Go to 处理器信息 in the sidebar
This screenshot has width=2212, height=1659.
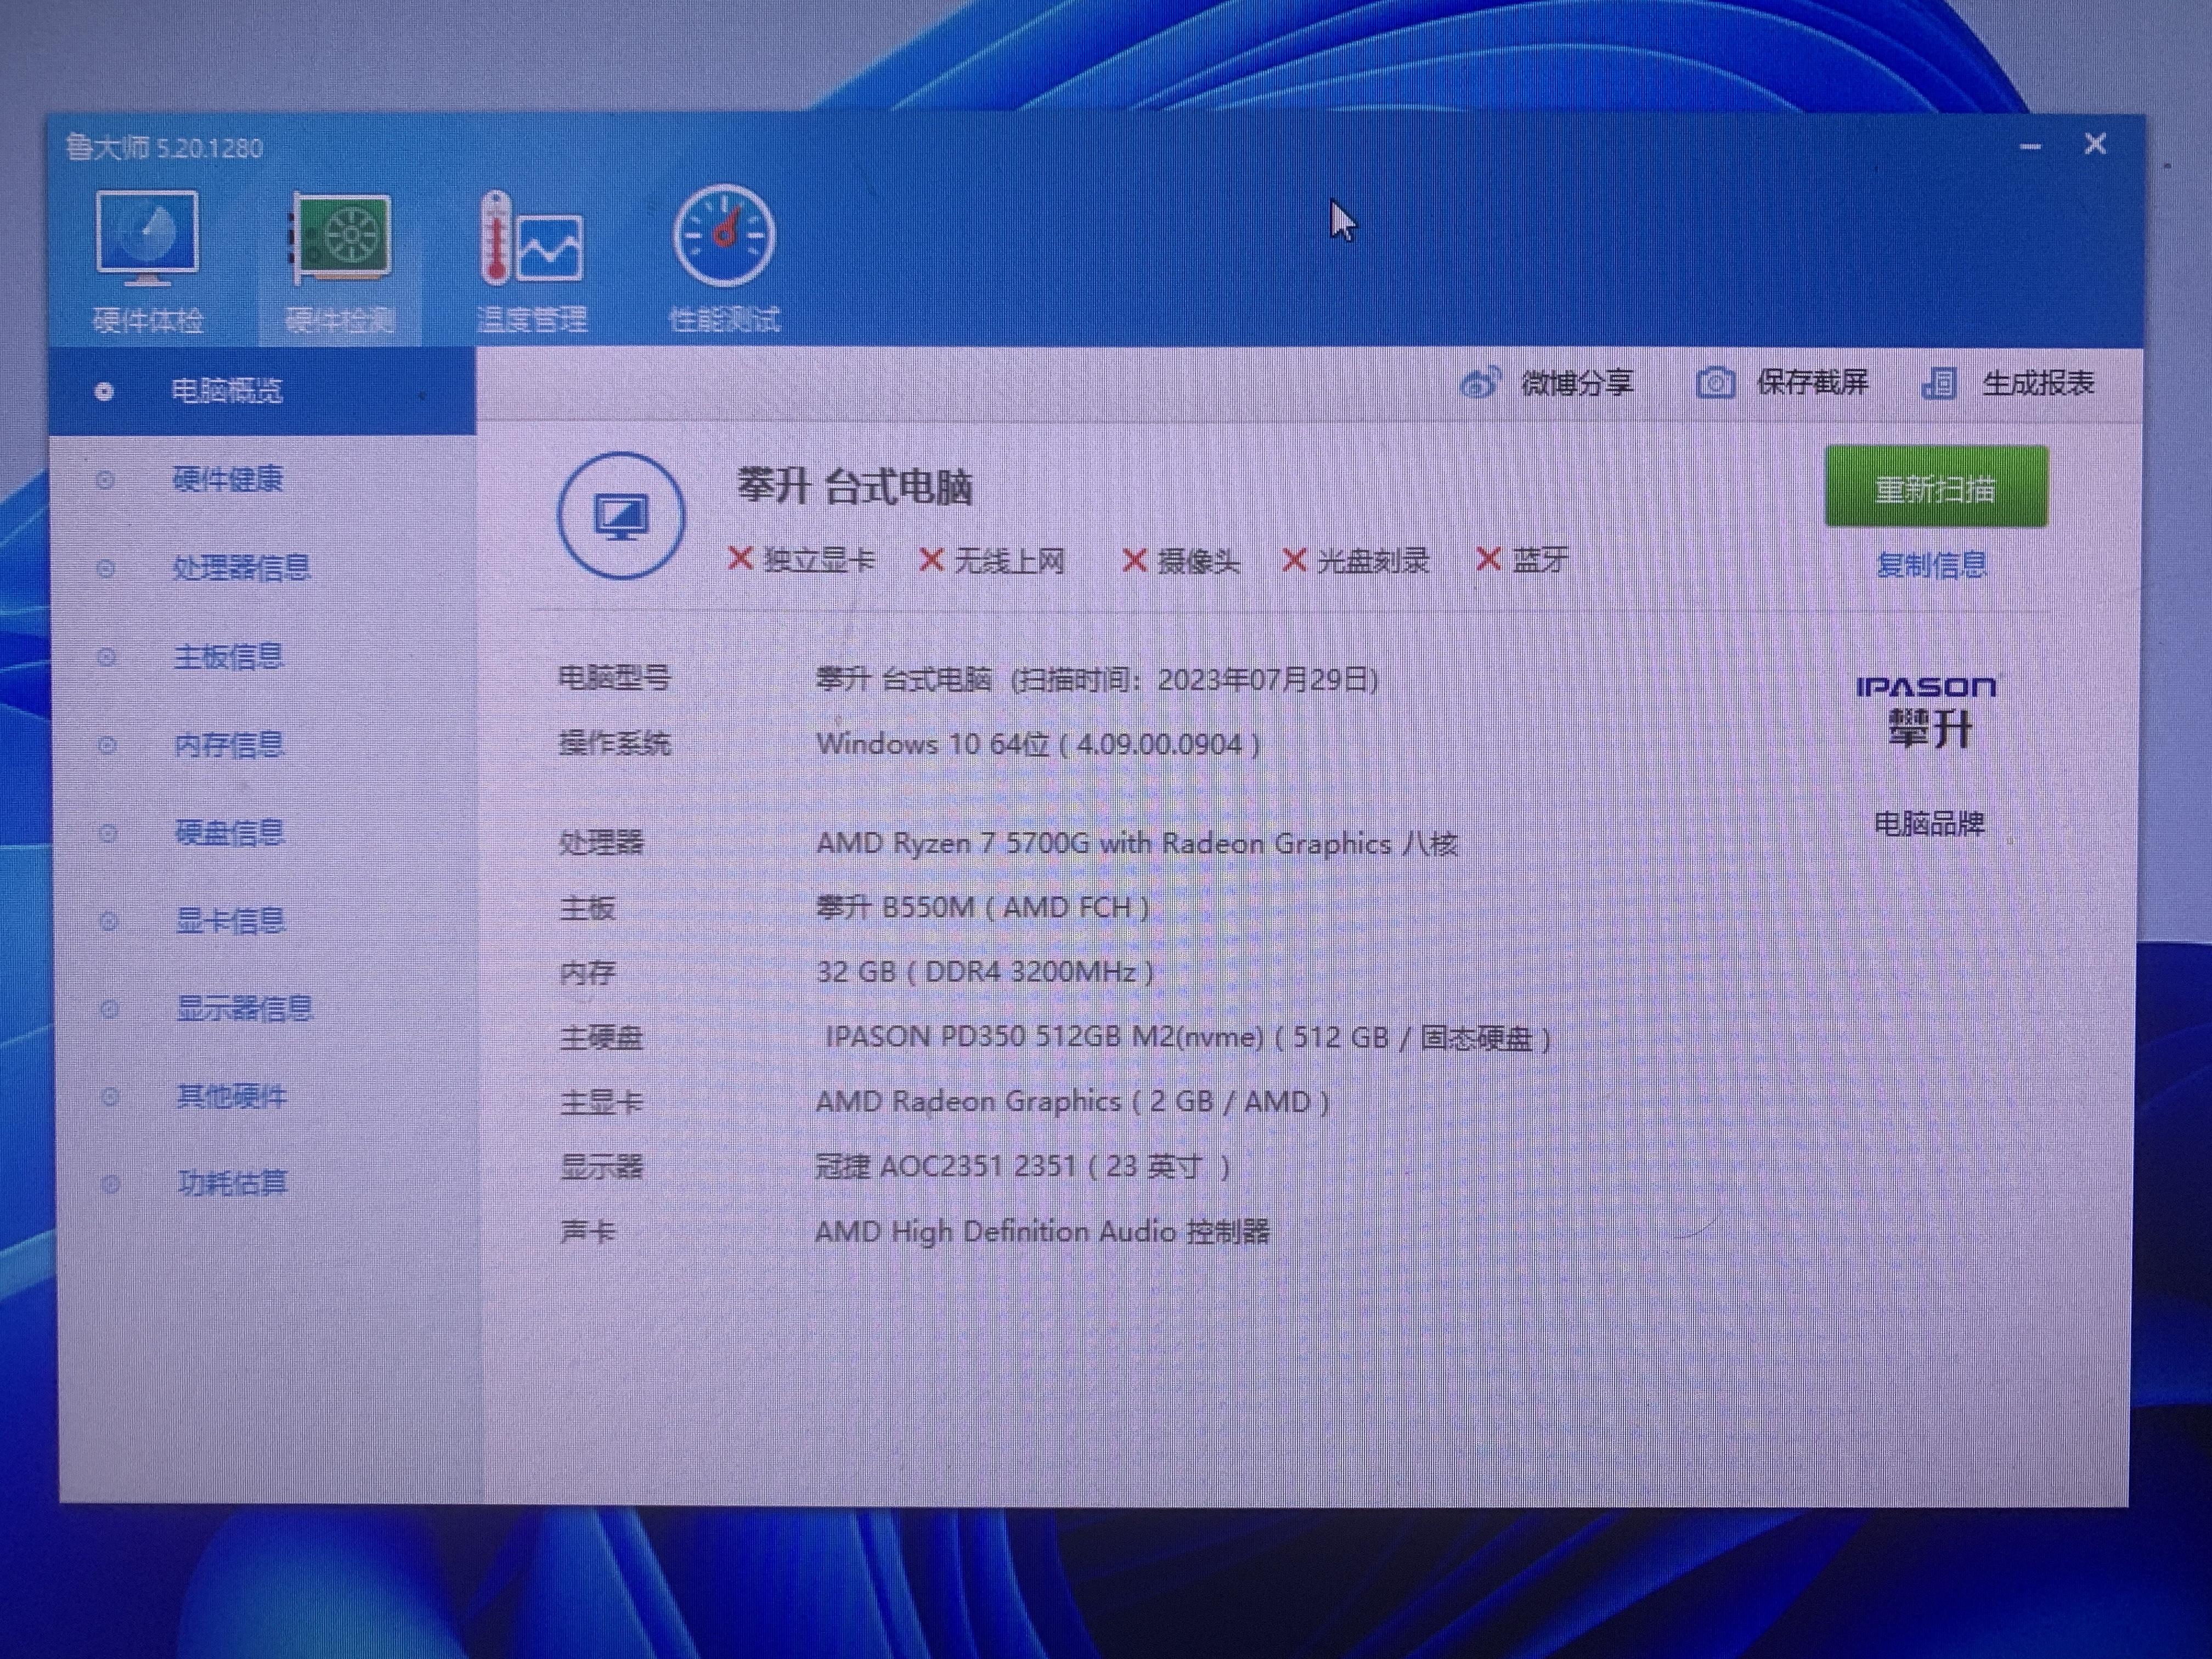[x=241, y=567]
